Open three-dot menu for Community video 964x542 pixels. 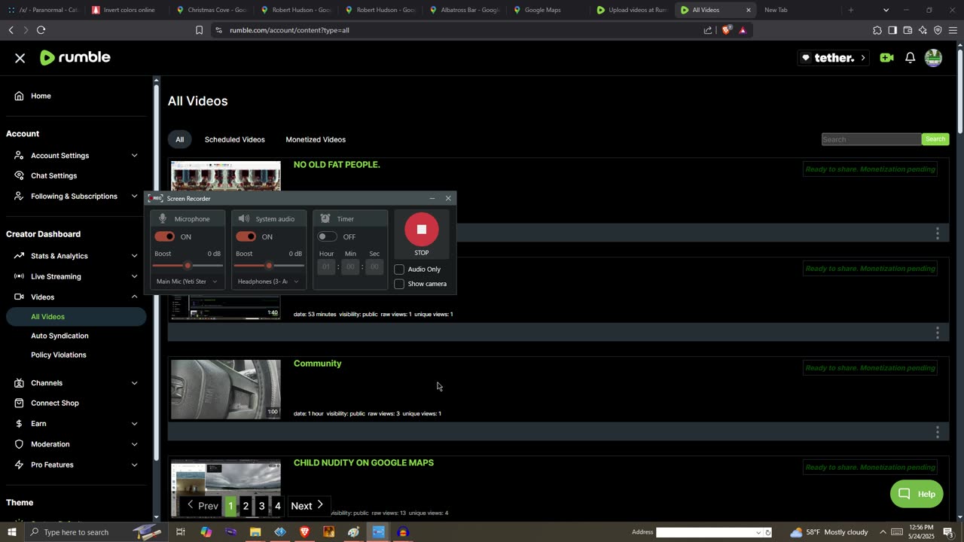click(x=937, y=432)
